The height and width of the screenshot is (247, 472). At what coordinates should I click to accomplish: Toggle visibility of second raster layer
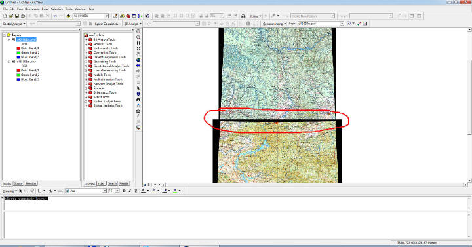pos(13,62)
